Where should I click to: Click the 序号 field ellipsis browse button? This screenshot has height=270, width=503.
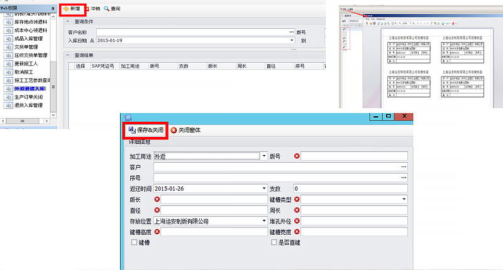pyautogui.click(x=404, y=178)
